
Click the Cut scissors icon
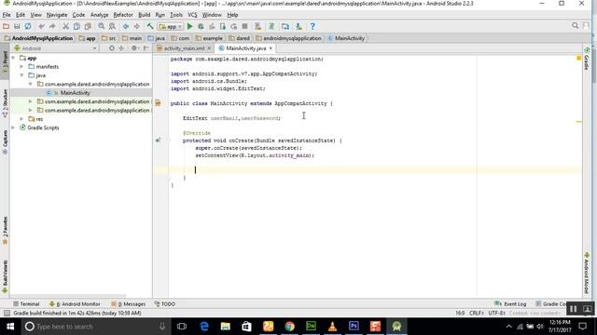tap(66, 27)
